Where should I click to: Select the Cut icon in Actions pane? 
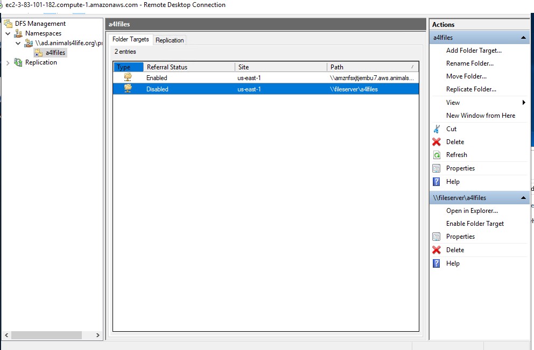click(437, 128)
